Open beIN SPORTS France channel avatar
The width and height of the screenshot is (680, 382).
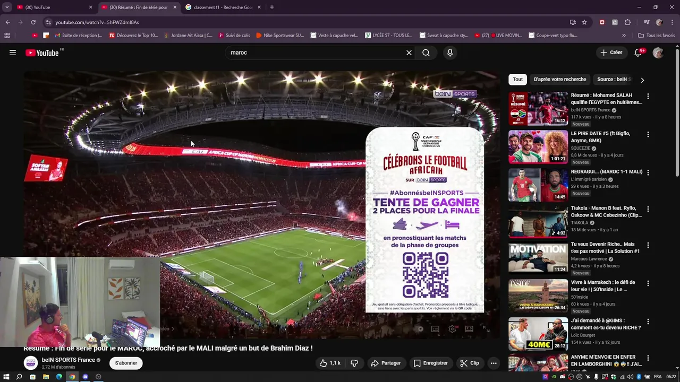[31, 363]
